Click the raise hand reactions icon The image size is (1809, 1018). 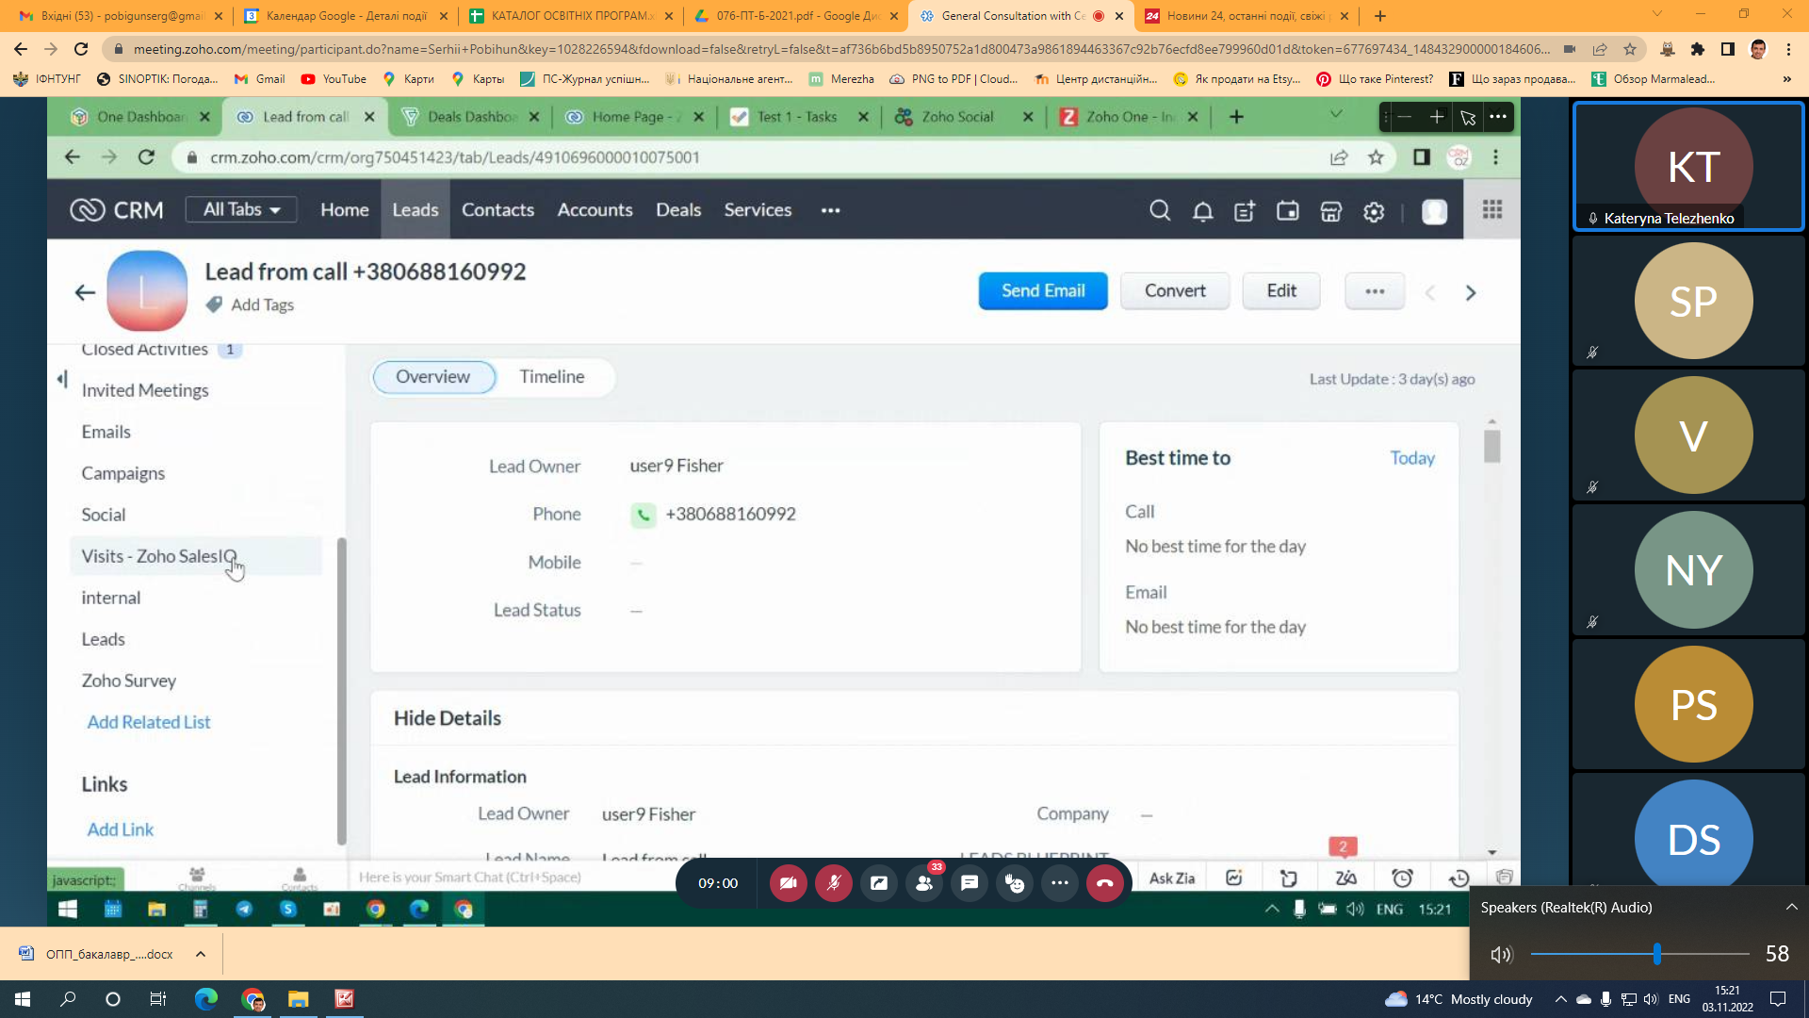[x=1014, y=883]
